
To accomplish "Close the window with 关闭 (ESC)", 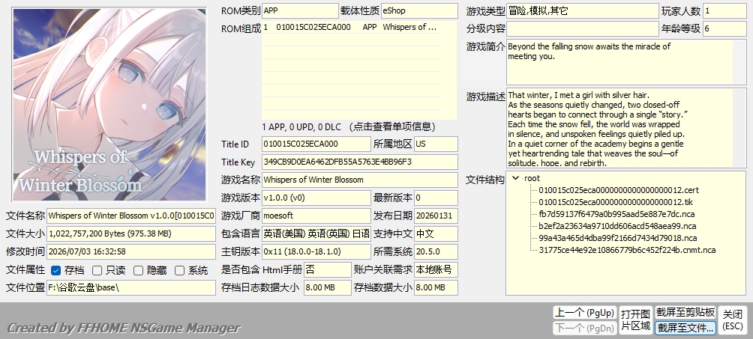I will click(x=733, y=320).
